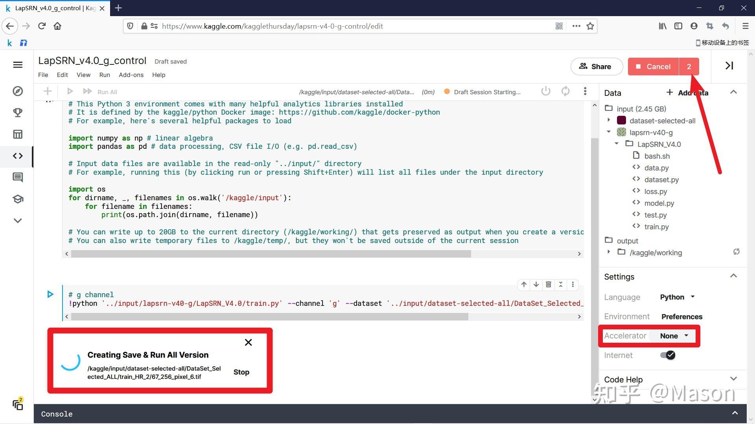This screenshot has height=424, width=755.
Task: Move the cell up with the arrow icon
Action: 524,284
